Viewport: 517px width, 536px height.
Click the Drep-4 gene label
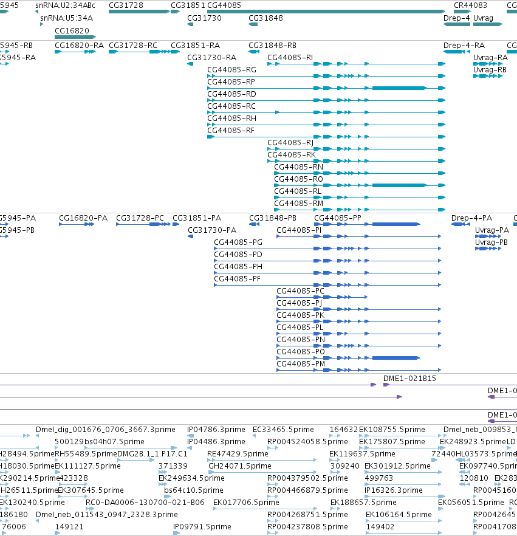[456, 18]
